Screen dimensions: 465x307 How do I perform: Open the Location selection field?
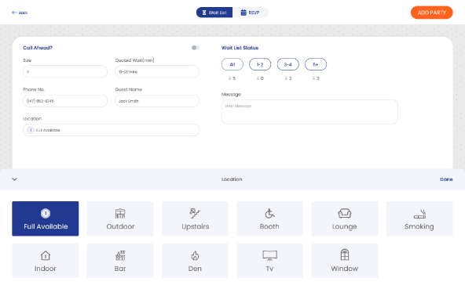pyautogui.click(x=111, y=130)
